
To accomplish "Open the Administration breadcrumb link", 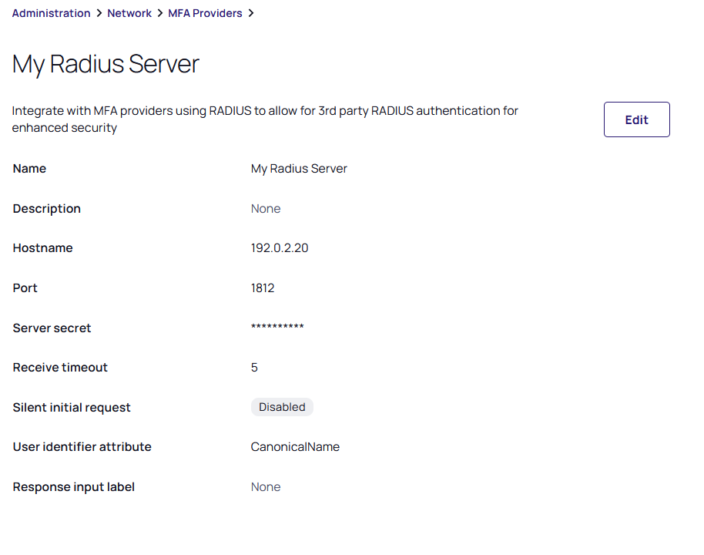I will (x=51, y=13).
